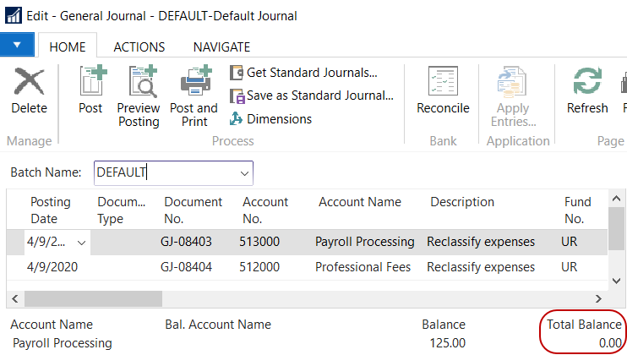Switch to the ACTIONS tab
Screen dimensions: 627x355
point(139,47)
